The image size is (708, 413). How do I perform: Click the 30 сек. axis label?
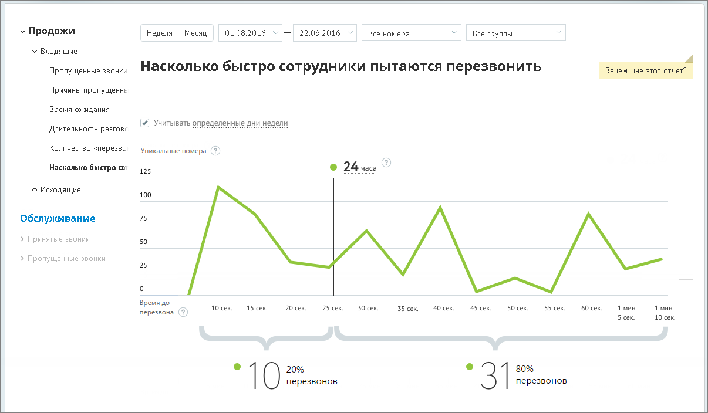coord(368,308)
